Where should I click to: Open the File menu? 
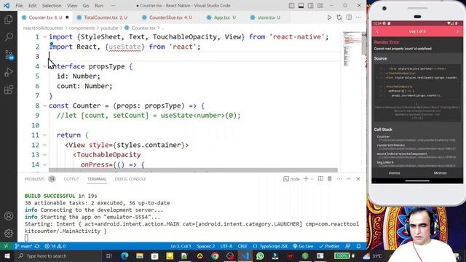coord(19,6)
